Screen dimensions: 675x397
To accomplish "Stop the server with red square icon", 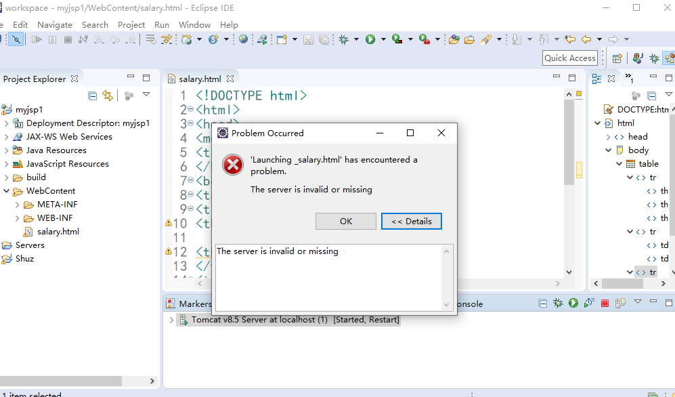I will coord(605,304).
